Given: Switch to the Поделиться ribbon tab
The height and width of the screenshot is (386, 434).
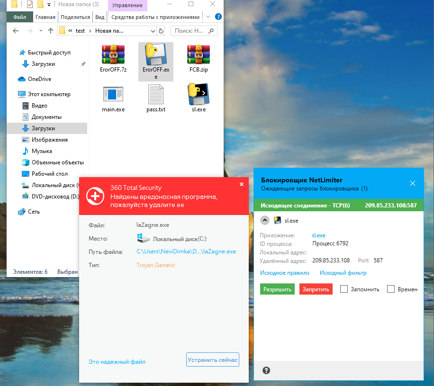Looking at the screenshot, I should point(75,17).
